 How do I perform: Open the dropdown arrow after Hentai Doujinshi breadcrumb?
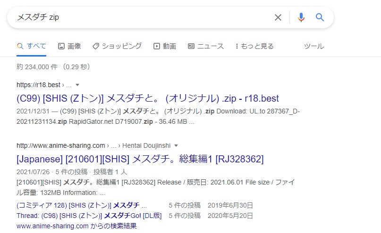coord(176,145)
